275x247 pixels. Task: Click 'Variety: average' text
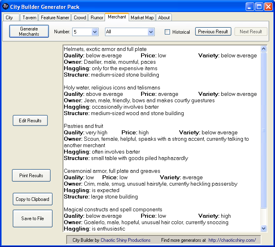pos(181,177)
